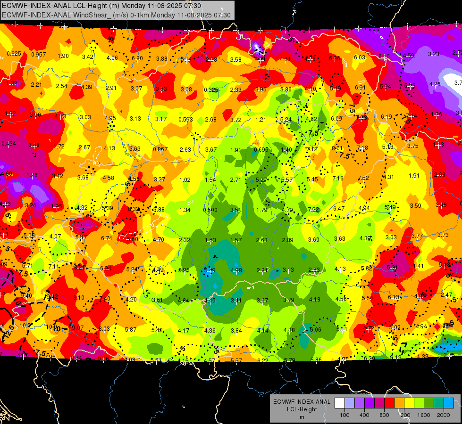This screenshot has width=462, height=424.
Task: Click the legend scale value "1600"
Action: pyautogui.click(x=424, y=415)
